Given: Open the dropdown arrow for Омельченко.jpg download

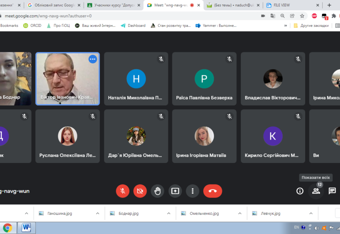Looking at the screenshot, I should click(x=240, y=214).
